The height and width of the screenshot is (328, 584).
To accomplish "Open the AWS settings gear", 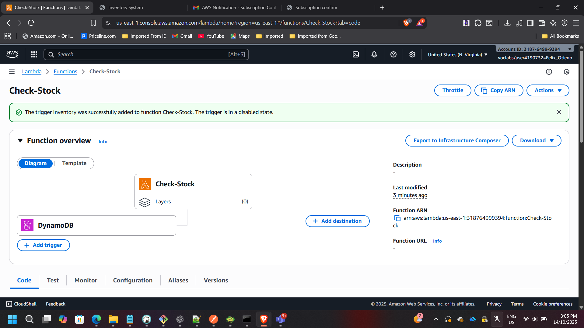I will coord(412,54).
